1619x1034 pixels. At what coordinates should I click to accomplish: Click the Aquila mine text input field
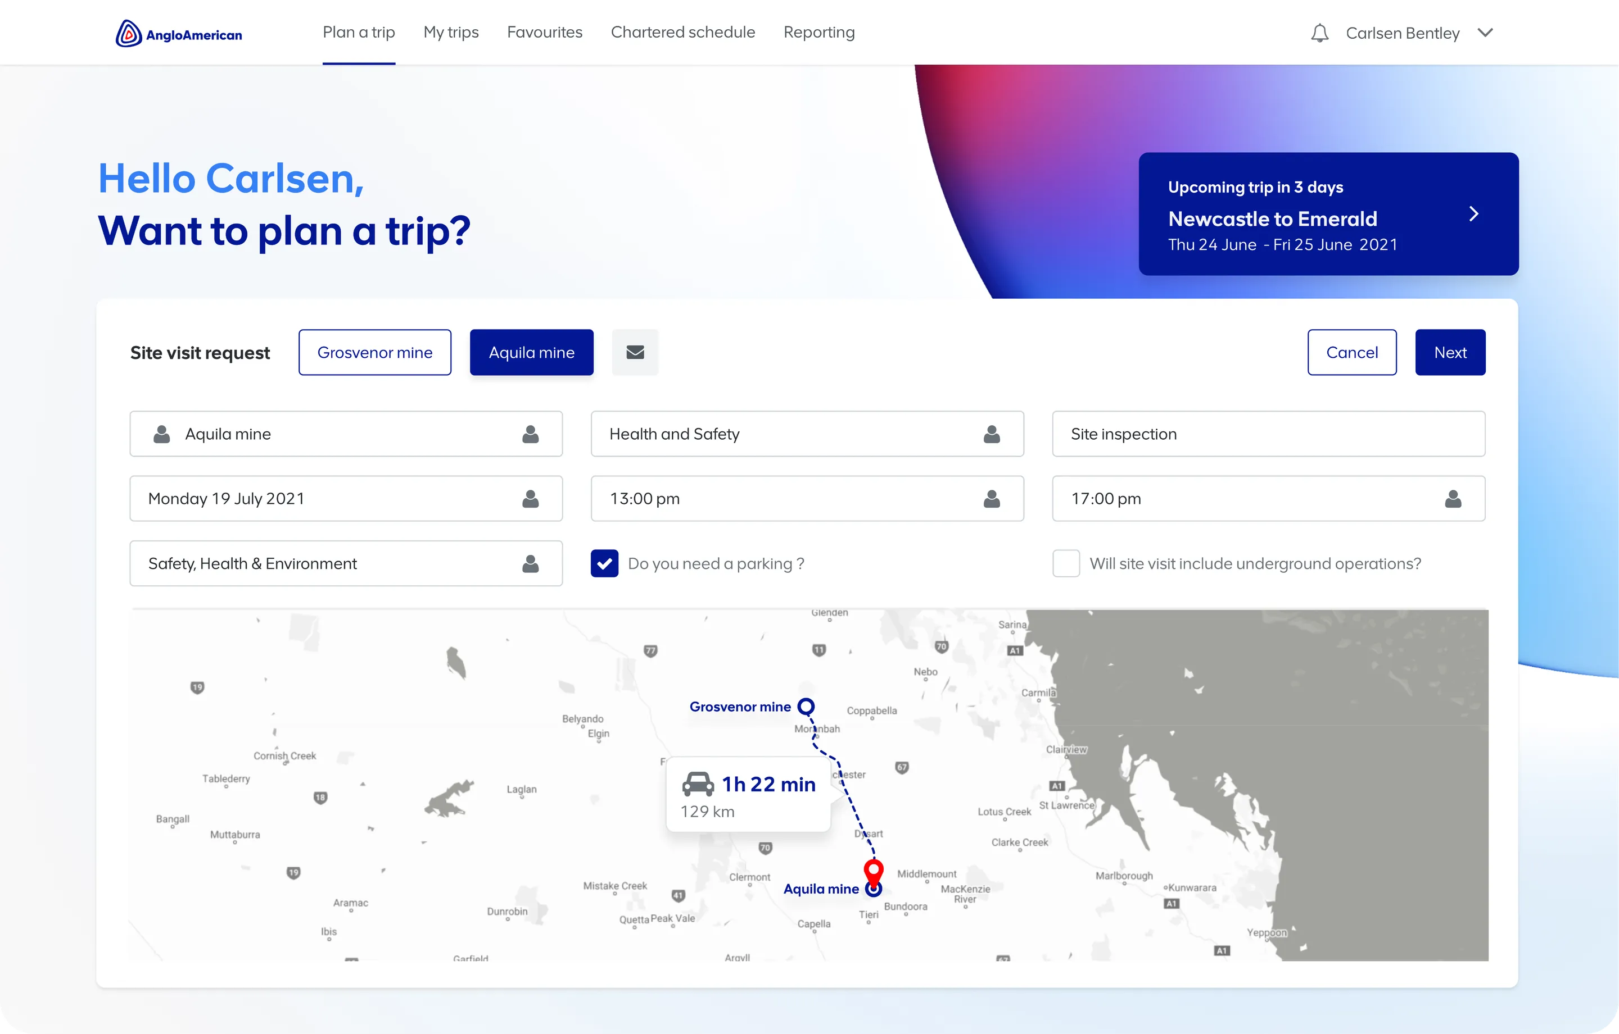click(346, 434)
